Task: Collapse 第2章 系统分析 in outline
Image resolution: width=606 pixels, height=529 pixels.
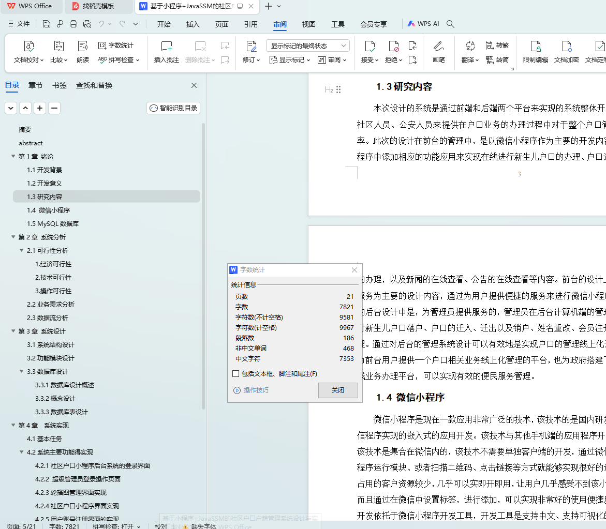Action: tap(13, 237)
